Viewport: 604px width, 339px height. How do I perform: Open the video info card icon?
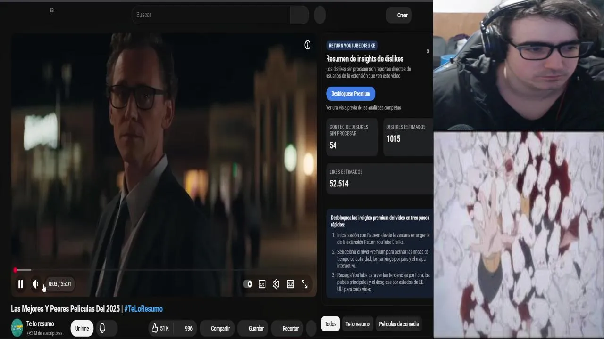(308, 45)
